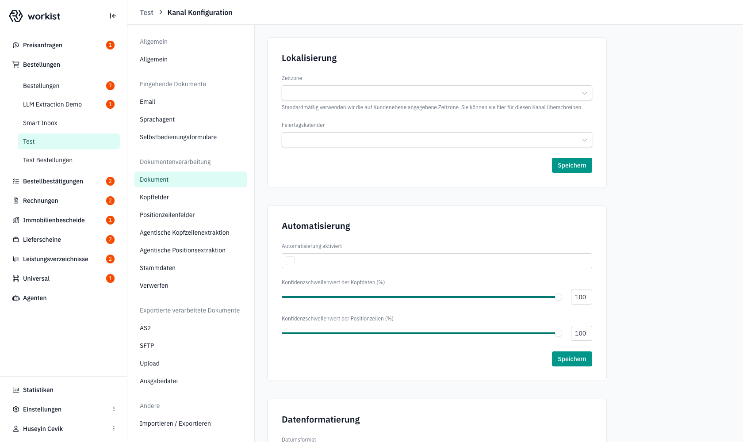Click the Bestellbestätigungen checklist icon
Image resolution: width=743 pixels, height=442 pixels.
click(x=16, y=181)
